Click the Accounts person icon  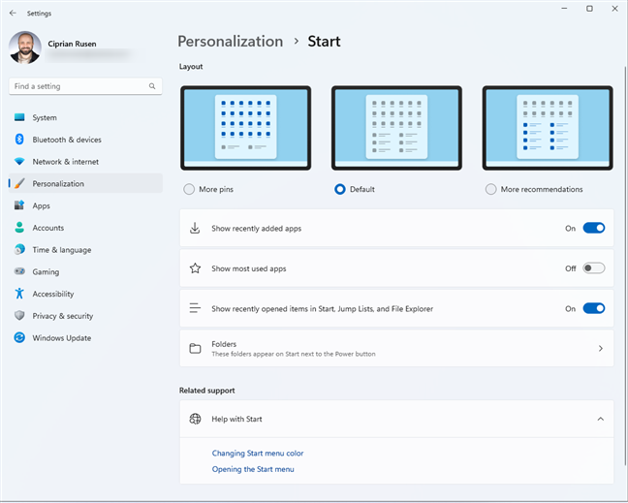[19, 228]
